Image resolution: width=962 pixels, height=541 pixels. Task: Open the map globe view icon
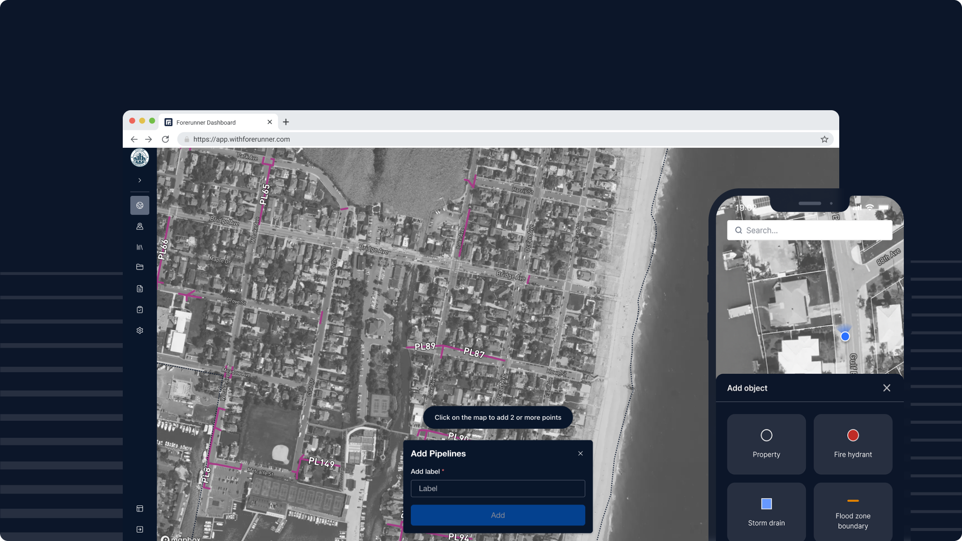[x=140, y=205]
